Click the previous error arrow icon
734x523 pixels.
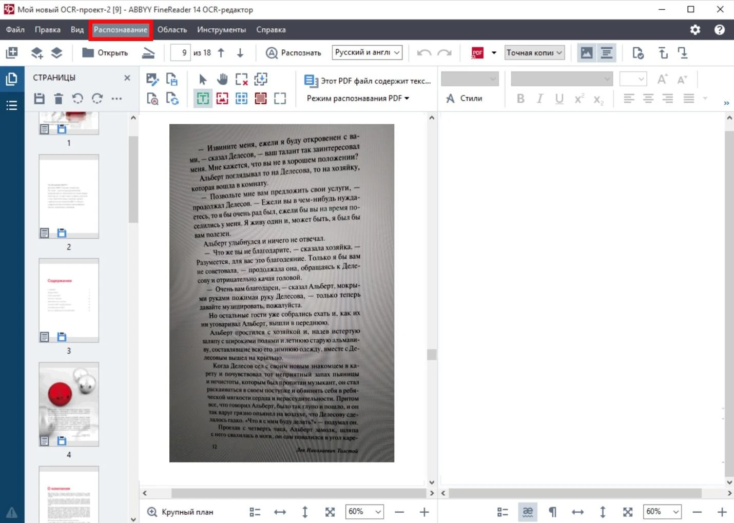point(663,52)
